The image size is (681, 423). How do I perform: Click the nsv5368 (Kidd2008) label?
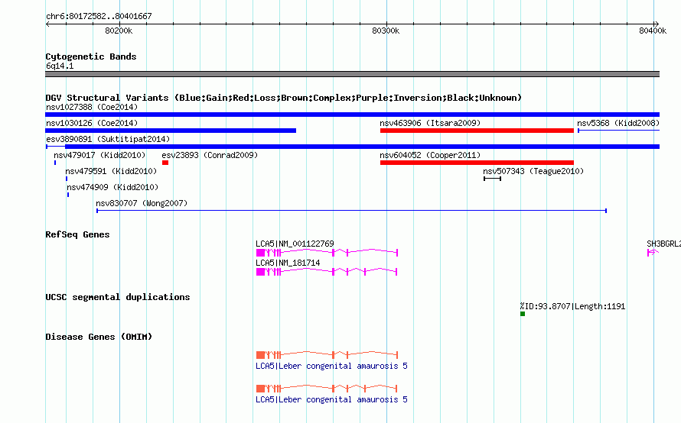pyautogui.click(x=618, y=123)
